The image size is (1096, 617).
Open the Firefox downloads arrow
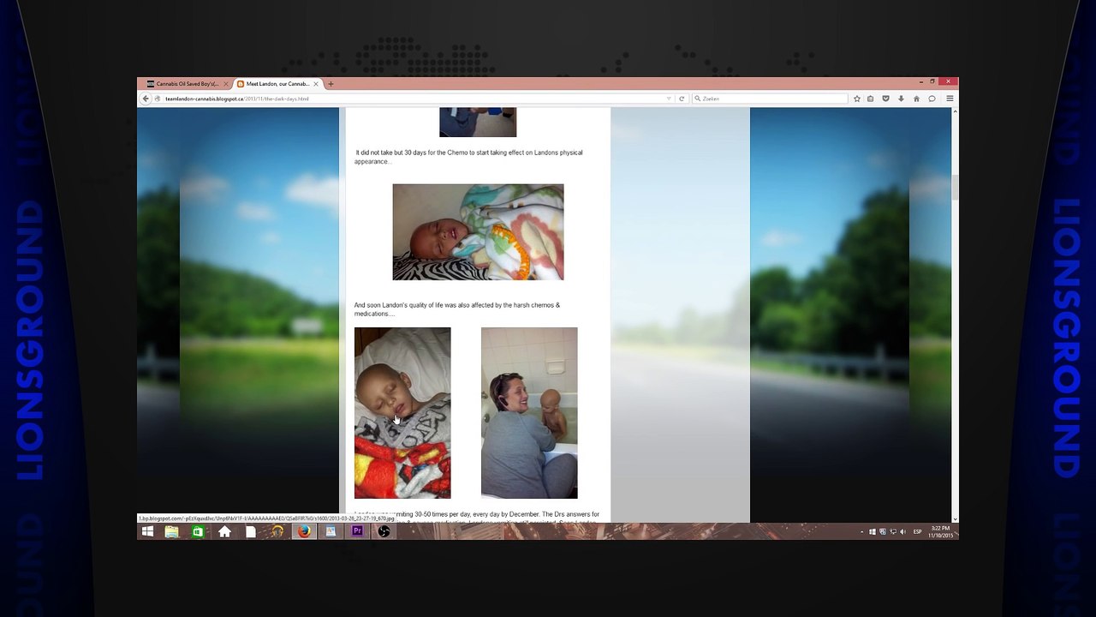pyautogui.click(x=901, y=99)
